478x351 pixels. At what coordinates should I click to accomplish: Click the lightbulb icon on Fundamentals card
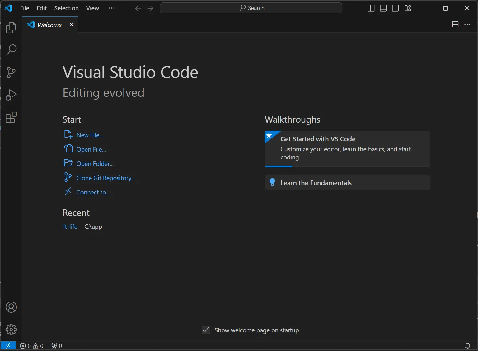272,182
